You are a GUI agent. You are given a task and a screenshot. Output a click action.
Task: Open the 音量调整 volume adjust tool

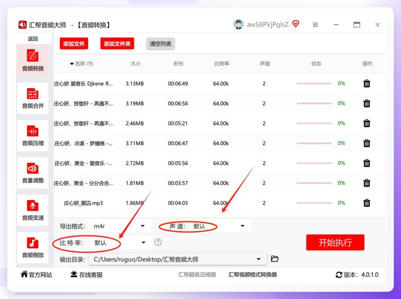click(32, 173)
